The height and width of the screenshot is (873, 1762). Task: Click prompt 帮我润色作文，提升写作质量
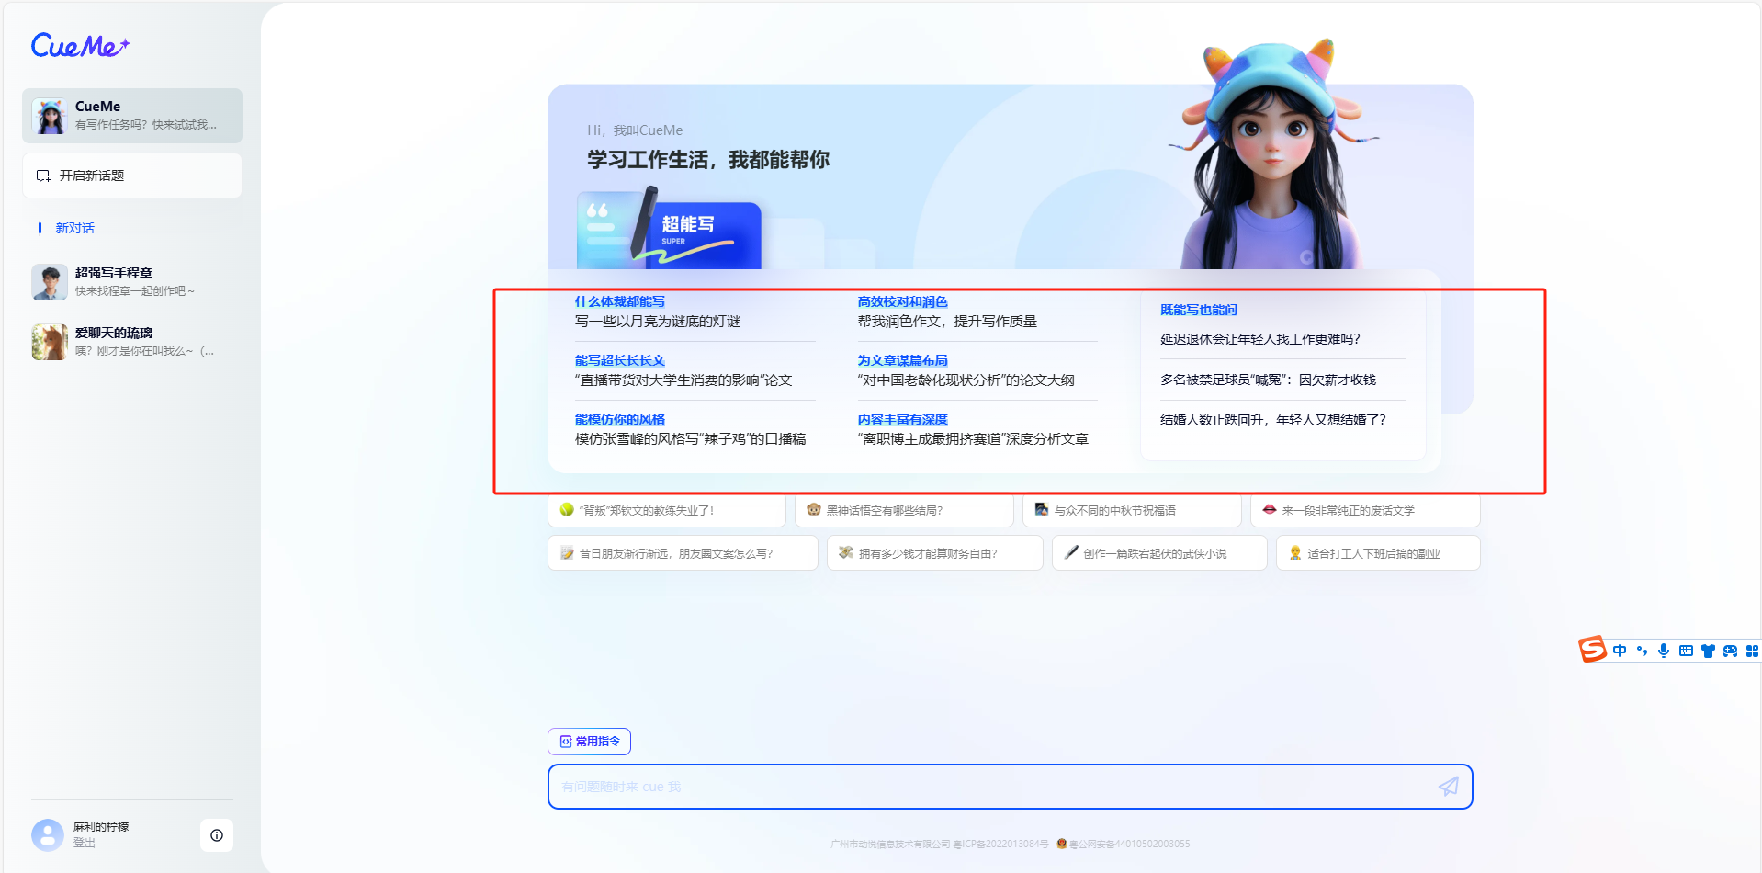947,322
